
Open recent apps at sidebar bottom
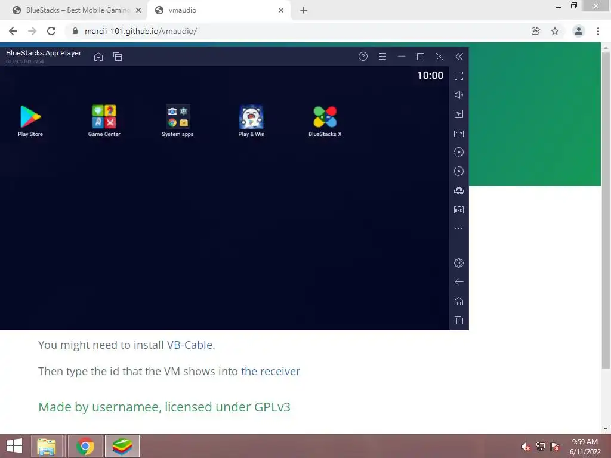coord(459,320)
